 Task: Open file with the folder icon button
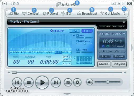[x=68, y=82]
